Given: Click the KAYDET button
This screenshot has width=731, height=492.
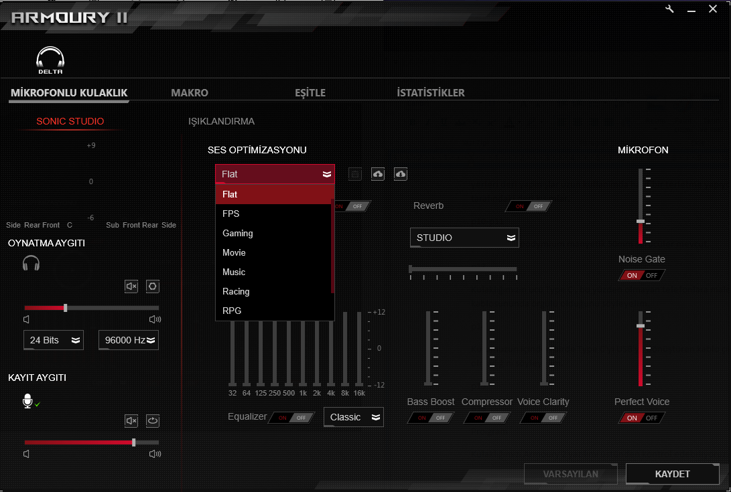Looking at the screenshot, I should click(672, 474).
